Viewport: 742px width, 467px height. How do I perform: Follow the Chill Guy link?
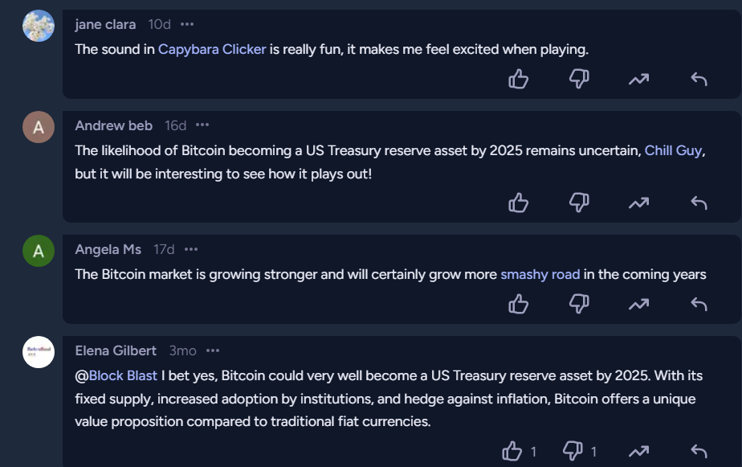pos(673,150)
